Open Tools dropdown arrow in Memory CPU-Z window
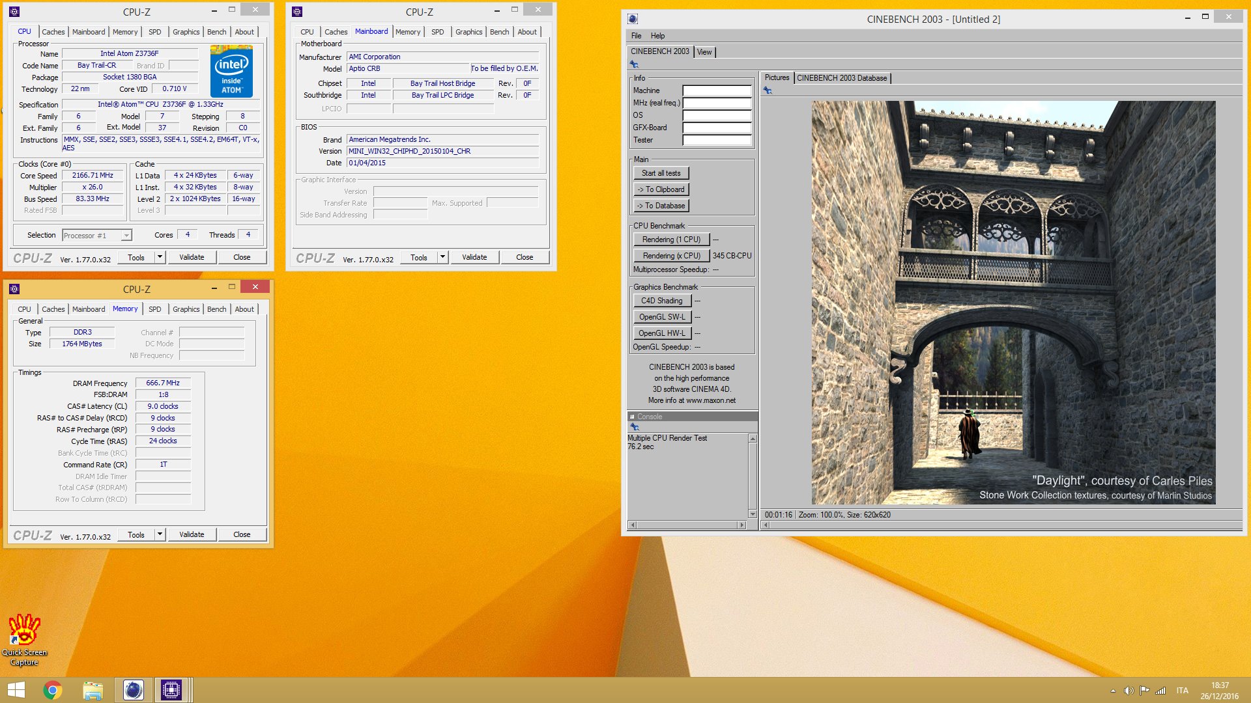1251x703 pixels. tap(160, 534)
